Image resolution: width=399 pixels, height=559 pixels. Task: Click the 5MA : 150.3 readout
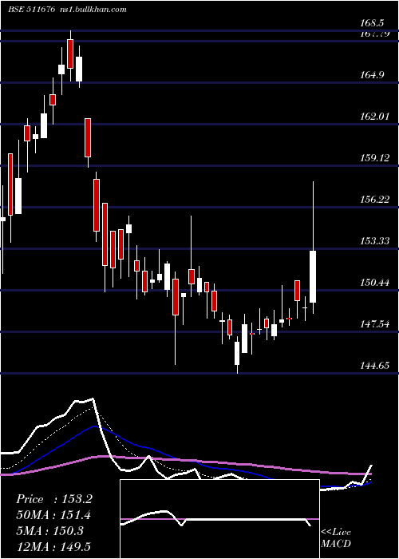[49, 531]
